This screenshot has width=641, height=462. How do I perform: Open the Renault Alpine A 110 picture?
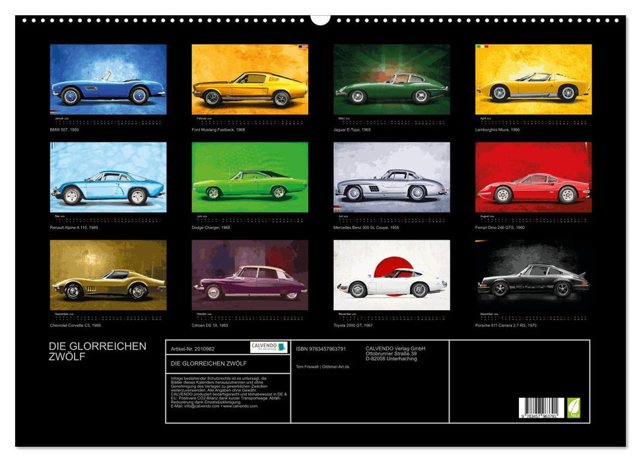[x=108, y=177]
